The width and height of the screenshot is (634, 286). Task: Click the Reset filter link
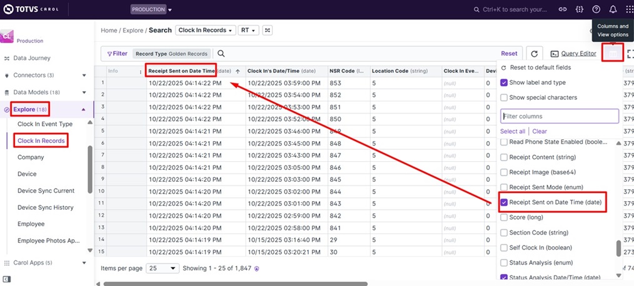[x=509, y=53]
